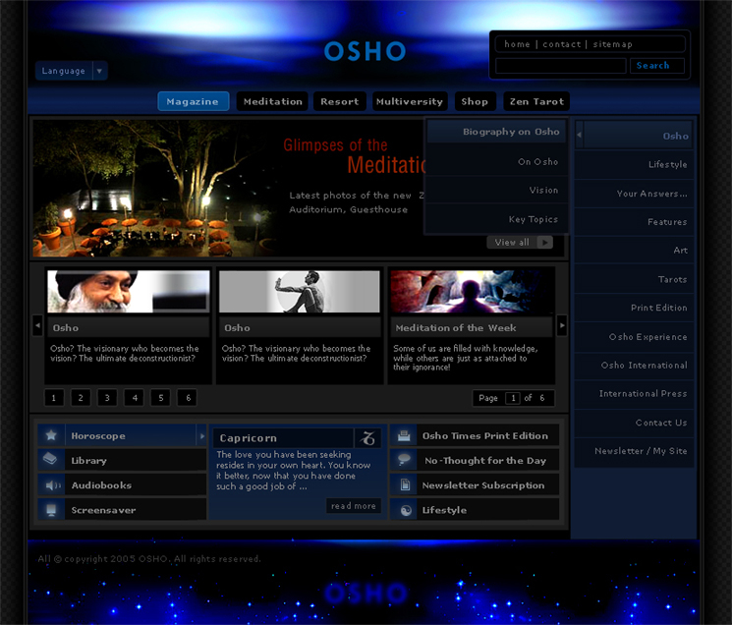Open the Zen Tarot tab
The image size is (732, 625).
tap(536, 101)
